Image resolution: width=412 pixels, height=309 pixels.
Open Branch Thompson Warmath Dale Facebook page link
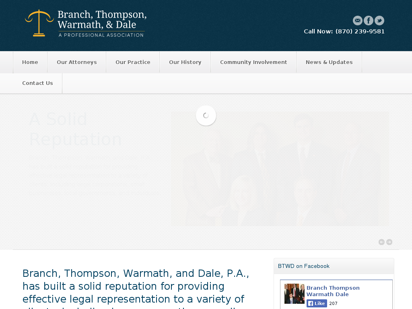(333, 291)
